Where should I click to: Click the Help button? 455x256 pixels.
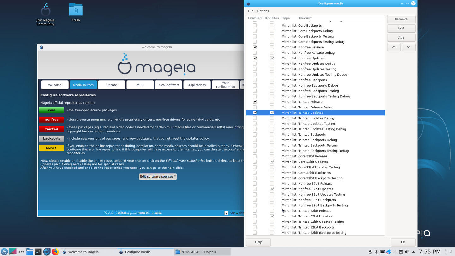pyautogui.click(x=258, y=242)
